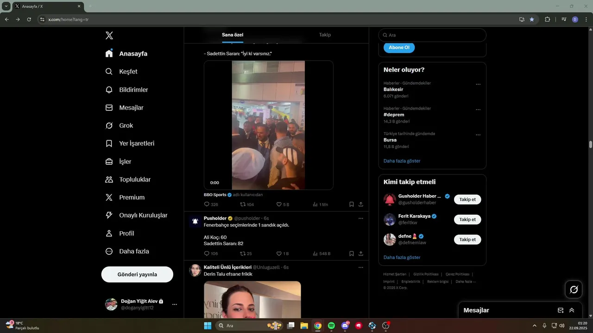
Task: Open Spotify from taskbar
Action: (x=331, y=326)
